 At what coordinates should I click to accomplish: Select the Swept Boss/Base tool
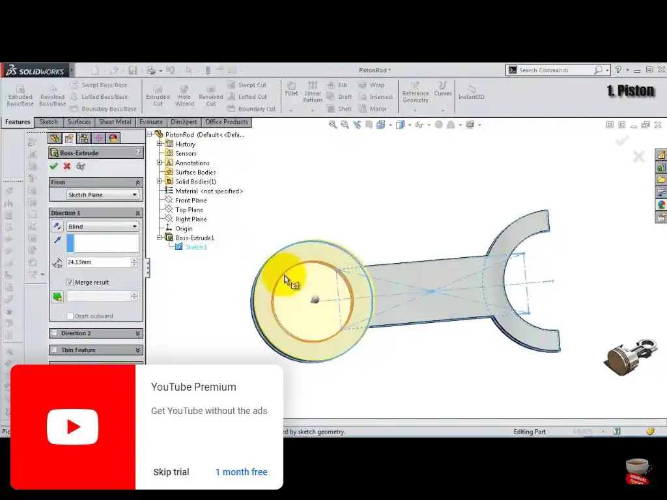99,85
